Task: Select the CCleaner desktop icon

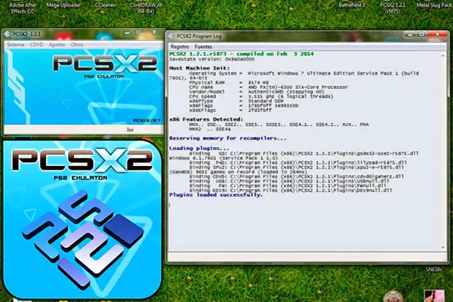Action: pos(105,5)
